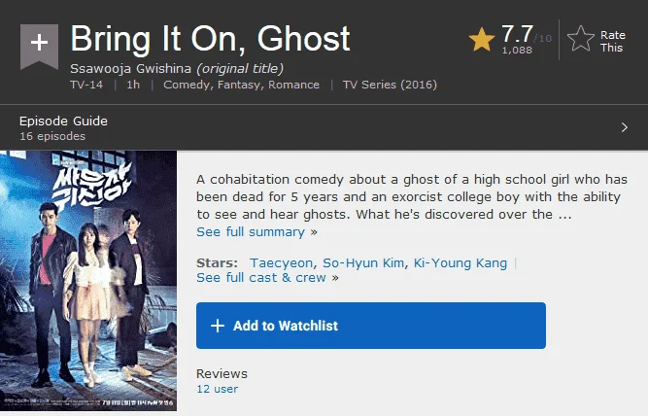Click the gold rating star icon
Image resolution: width=648 pixels, height=416 pixels.
pyautogui.click(x=482, y=40)
